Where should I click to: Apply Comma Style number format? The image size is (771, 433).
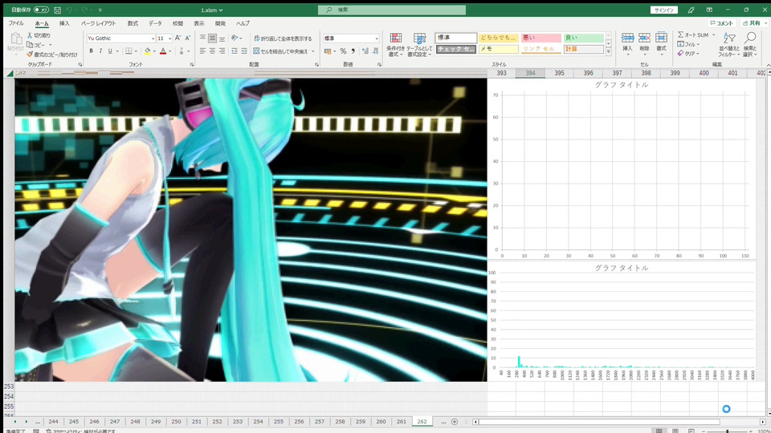coord(353,51)
